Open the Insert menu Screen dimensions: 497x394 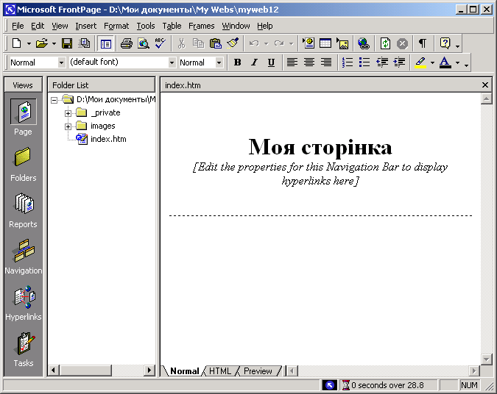click(x=85, y=26)
